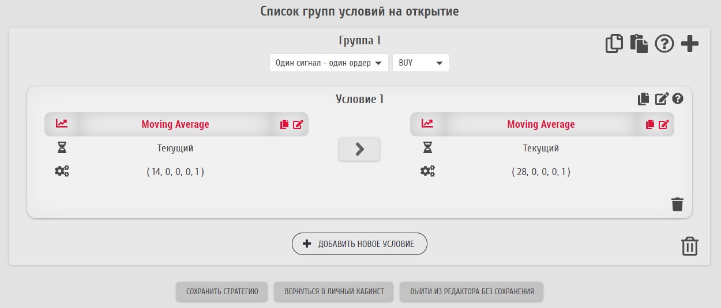Delete Condition 1 with its trash icon
The height and width of the screenshot is (308, 721).
677,204
